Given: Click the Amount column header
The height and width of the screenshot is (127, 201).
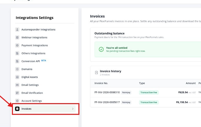Looking at the screenshot, I should [x=191, y=83].
